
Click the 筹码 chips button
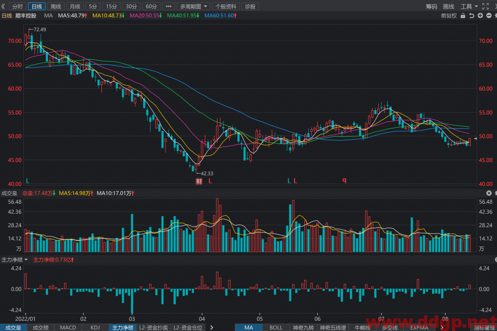[431, 6]
